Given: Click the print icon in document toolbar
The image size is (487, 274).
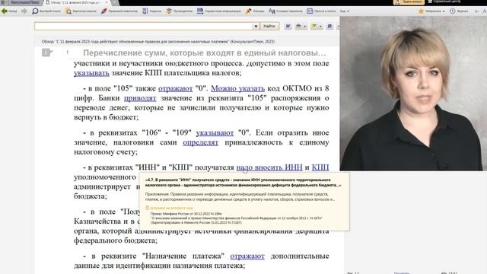Looking at the screenshot, I should click(x=298, y=27).
